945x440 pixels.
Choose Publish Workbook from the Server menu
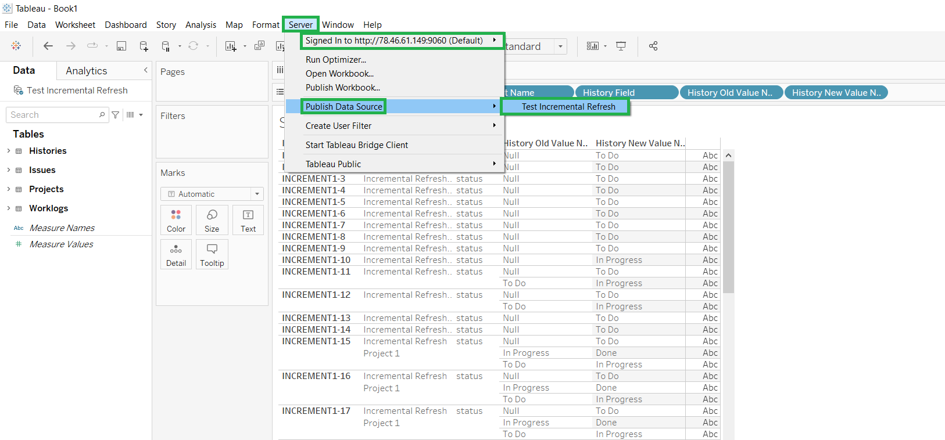(343, 88)
